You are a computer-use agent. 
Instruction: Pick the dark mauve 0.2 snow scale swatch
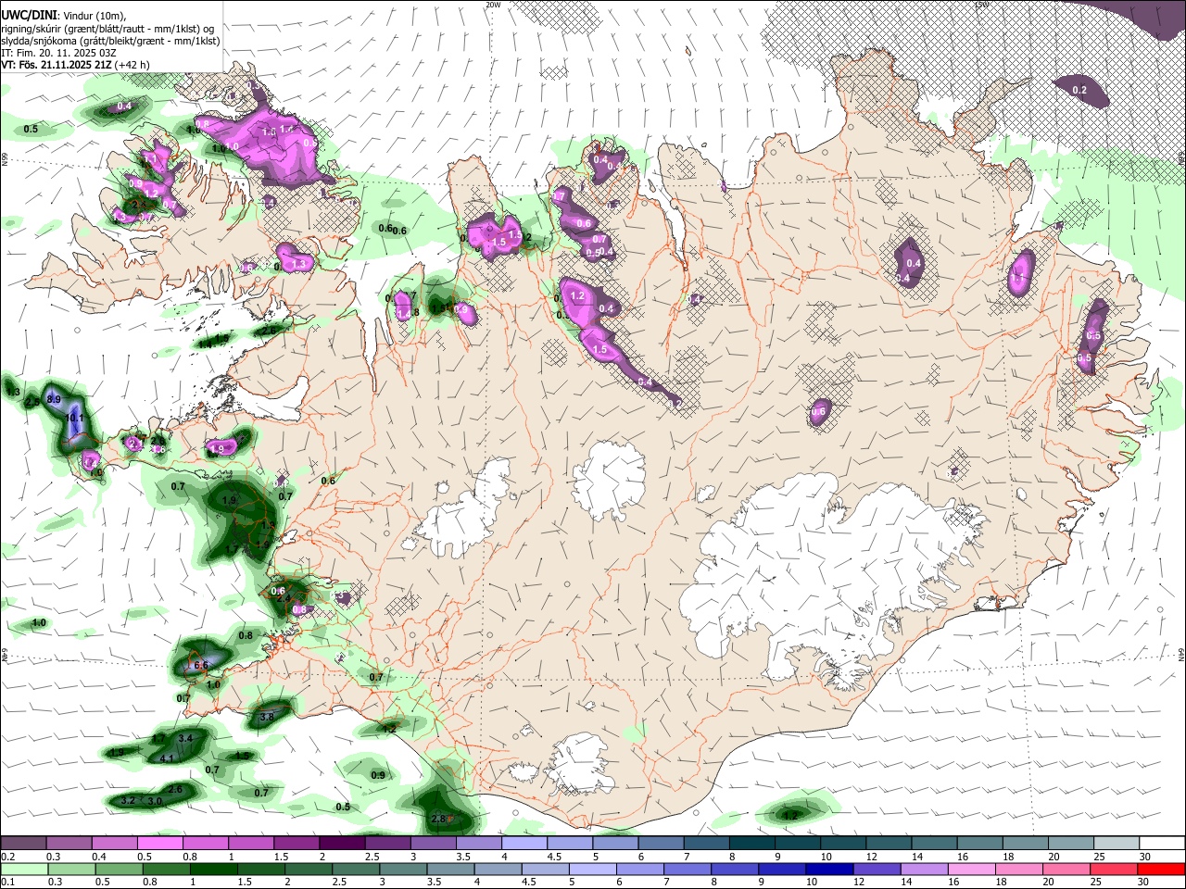(x=23, y=844)
